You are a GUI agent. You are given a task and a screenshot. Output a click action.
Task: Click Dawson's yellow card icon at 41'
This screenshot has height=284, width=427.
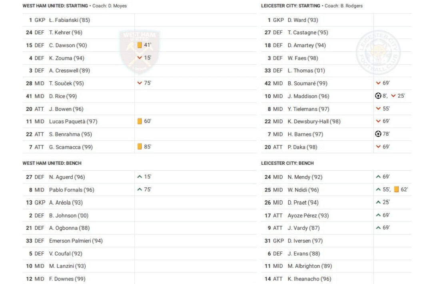tap(140, 45)
